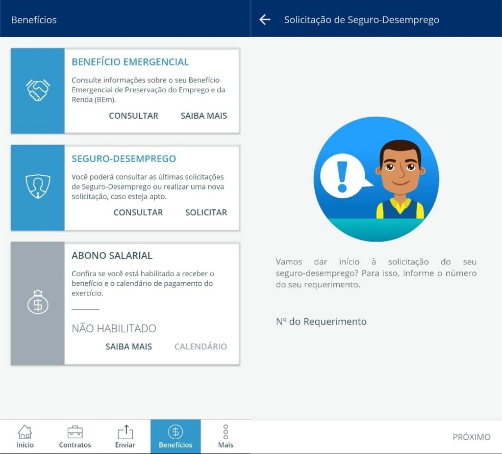The width and height of the screenshot is (502, 454).
Task: Tap the handshake icon on Benefício Emergencial card
Action: point(38,91)
